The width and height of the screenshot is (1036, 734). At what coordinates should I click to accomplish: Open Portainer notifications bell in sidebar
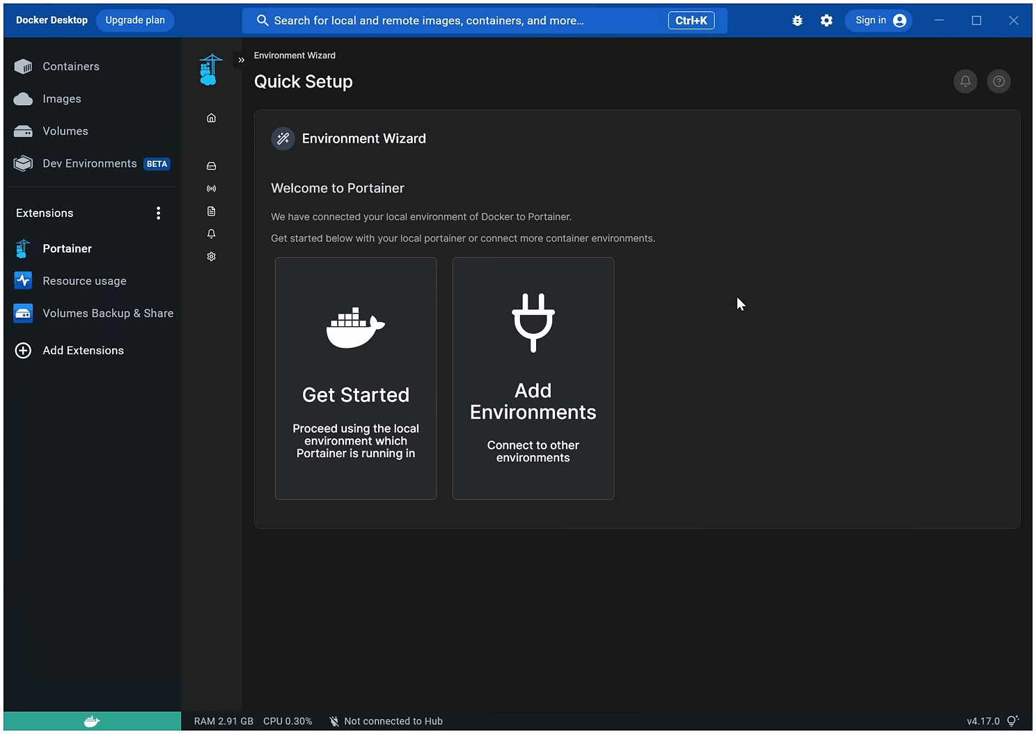(x=212, y=234)
